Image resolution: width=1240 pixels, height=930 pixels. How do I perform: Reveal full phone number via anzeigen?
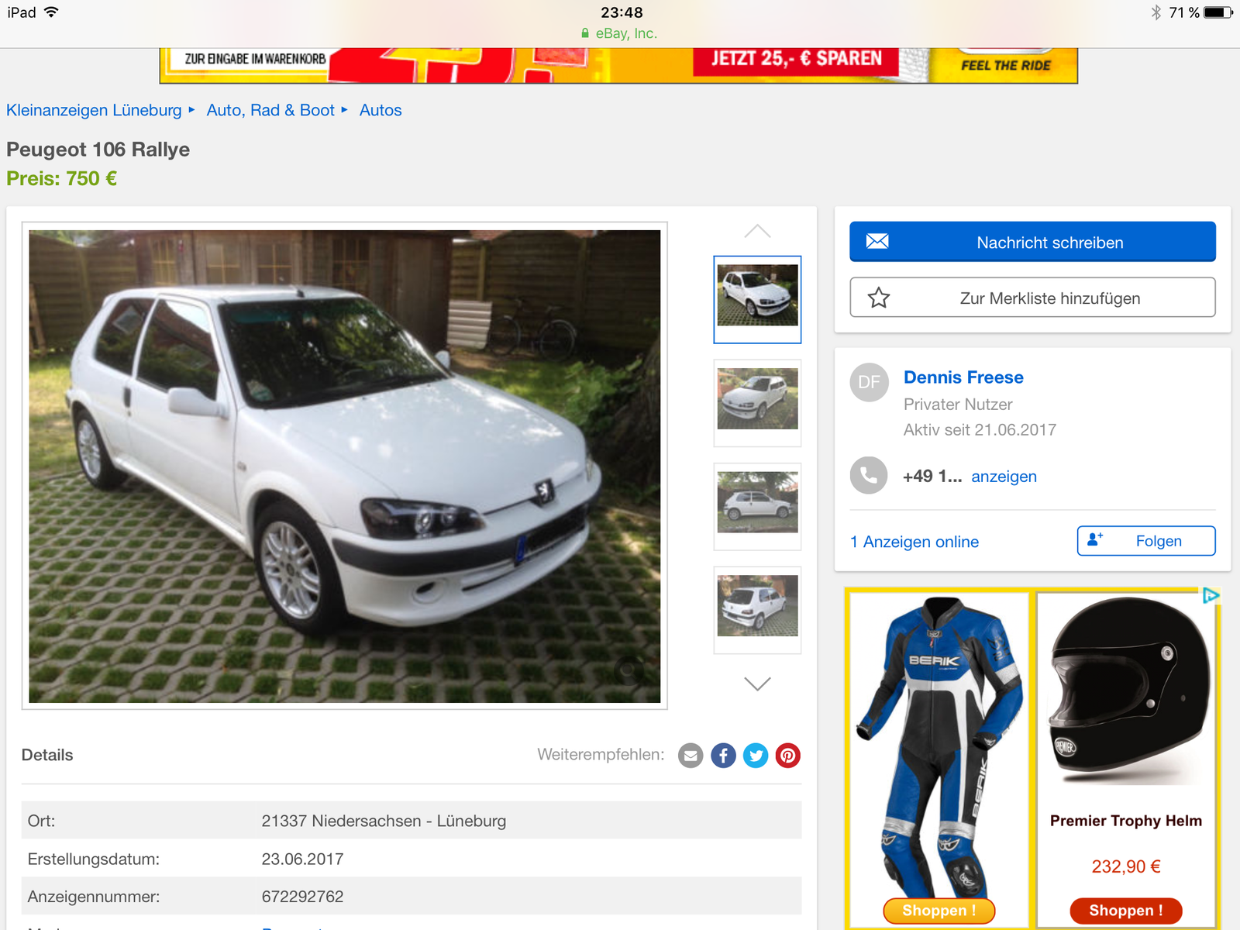click(1004, 477)
